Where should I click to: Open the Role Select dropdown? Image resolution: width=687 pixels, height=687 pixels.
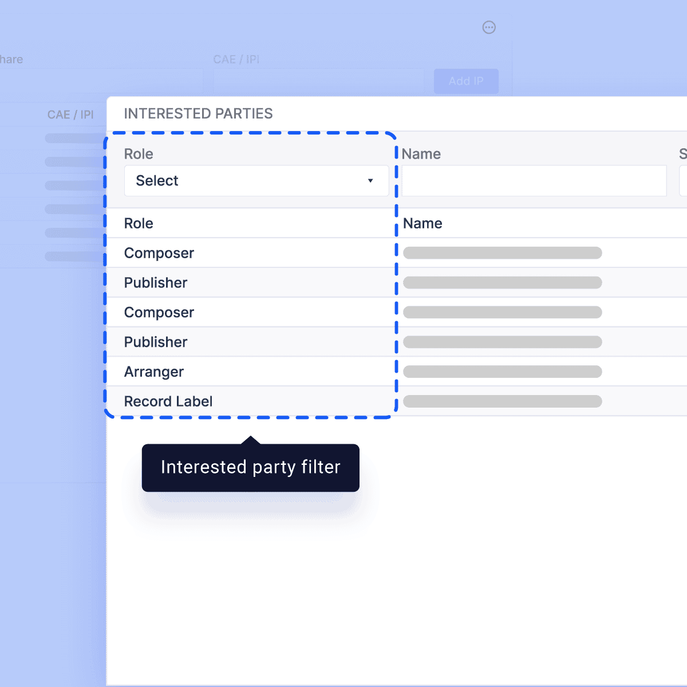pos(256,181)
